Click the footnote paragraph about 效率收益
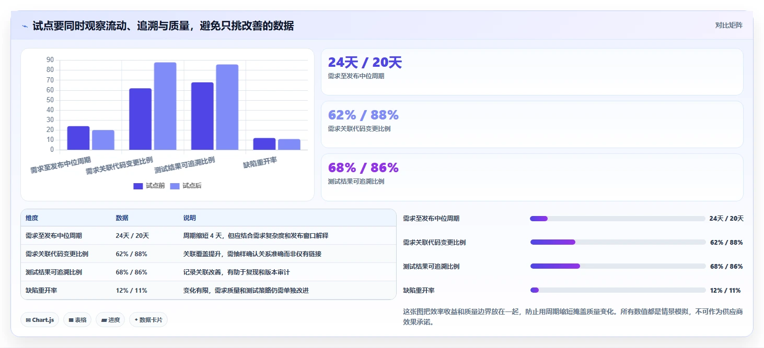 (573, 317)
